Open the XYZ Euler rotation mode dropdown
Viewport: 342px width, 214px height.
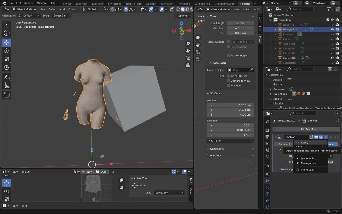point(230,141)
